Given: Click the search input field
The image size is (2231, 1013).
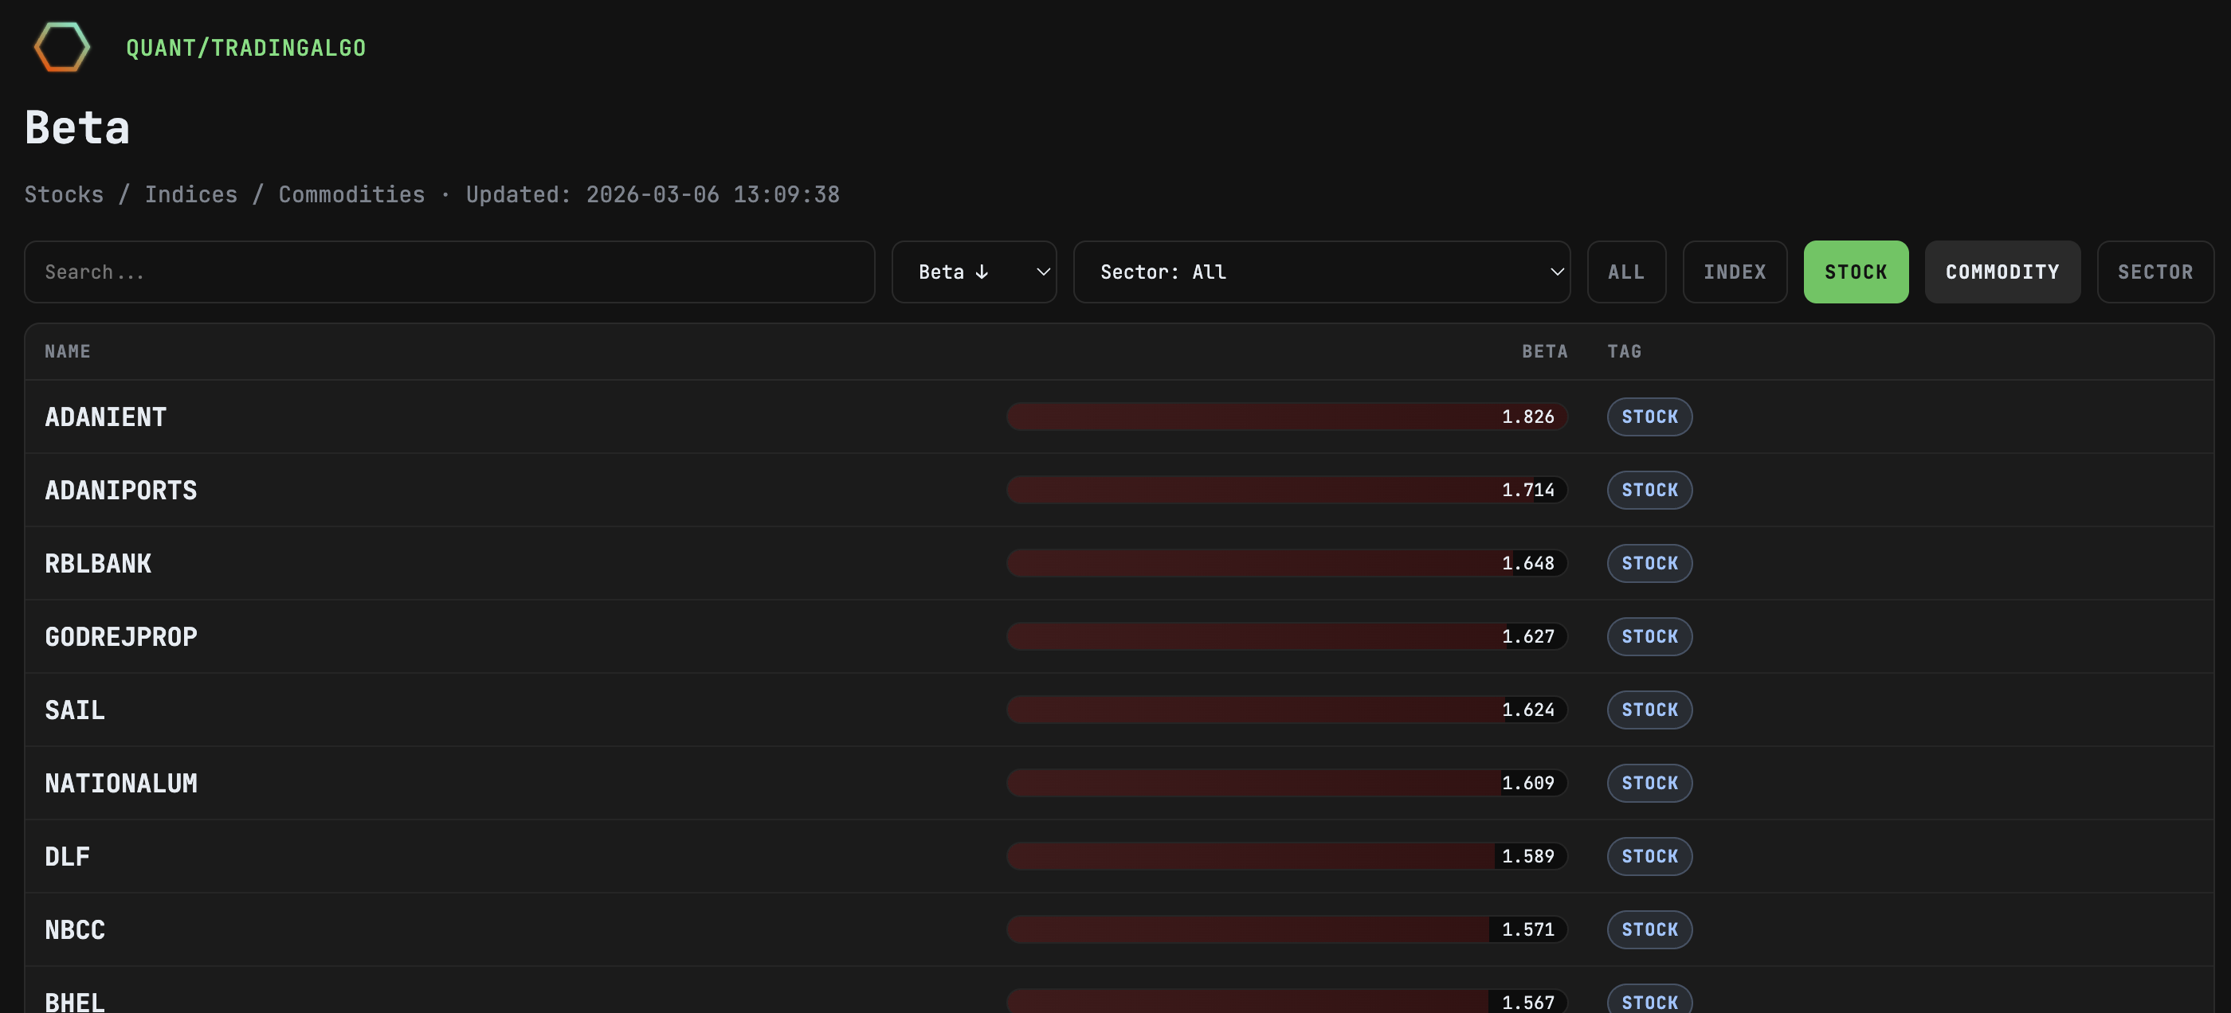Looking at the screenshot, I should coord(449,271).
